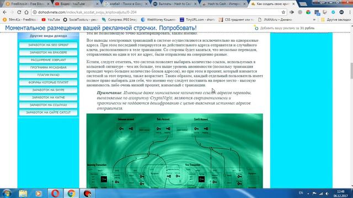Open ЗАРАБОТОК НА КАПЧЕ sidebar button
Viewport: 353px width, 198px height.
point(48,97)
